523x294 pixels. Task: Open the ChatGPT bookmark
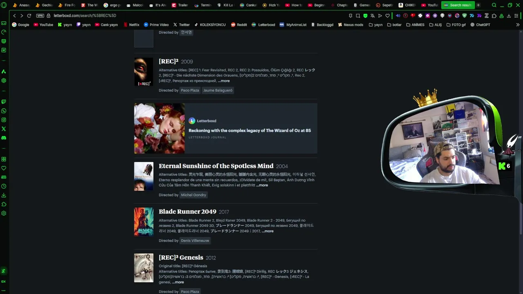[x=480, y=24]
